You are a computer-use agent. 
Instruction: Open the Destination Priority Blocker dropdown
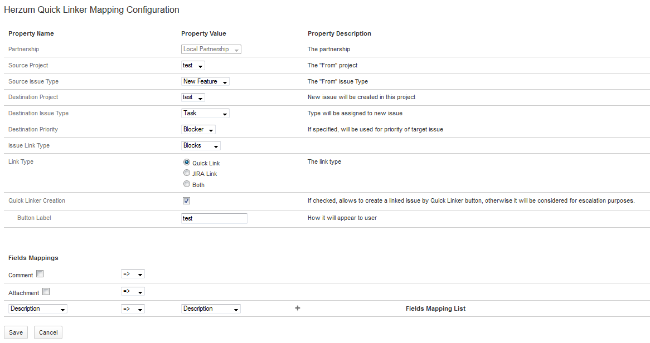[198, 130]
